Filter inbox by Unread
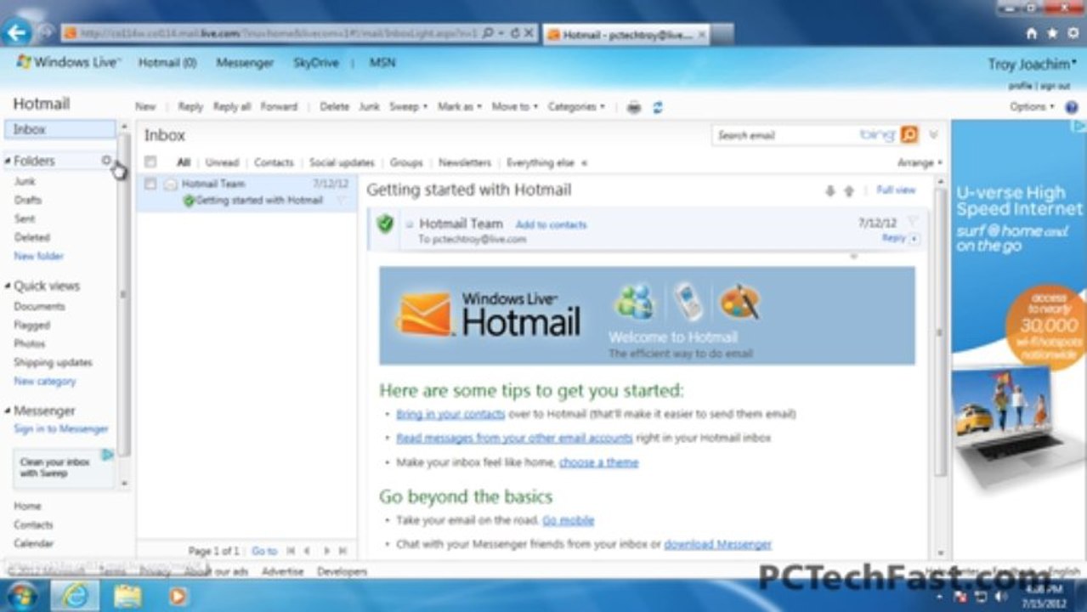 (222, 162)
